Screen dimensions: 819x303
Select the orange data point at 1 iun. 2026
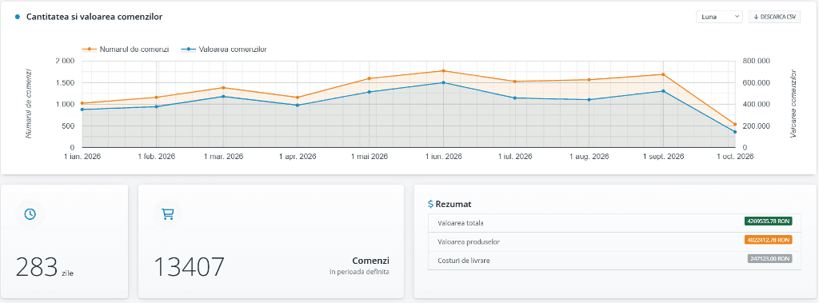443,71
